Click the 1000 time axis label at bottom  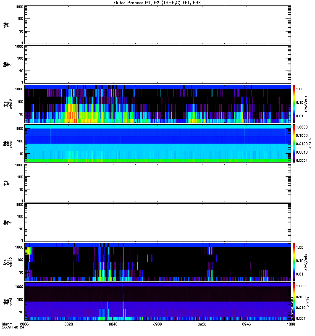291,324
